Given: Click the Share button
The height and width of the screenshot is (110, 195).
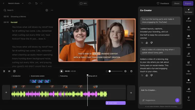Looking at the screenshot, I should [177, 4].
